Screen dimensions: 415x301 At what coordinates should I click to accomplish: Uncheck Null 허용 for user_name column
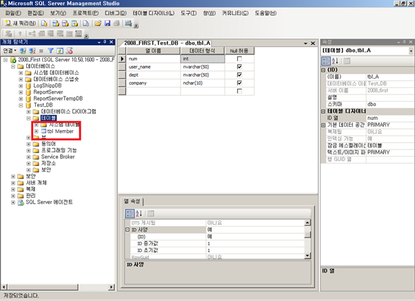(x=239, y=67)
